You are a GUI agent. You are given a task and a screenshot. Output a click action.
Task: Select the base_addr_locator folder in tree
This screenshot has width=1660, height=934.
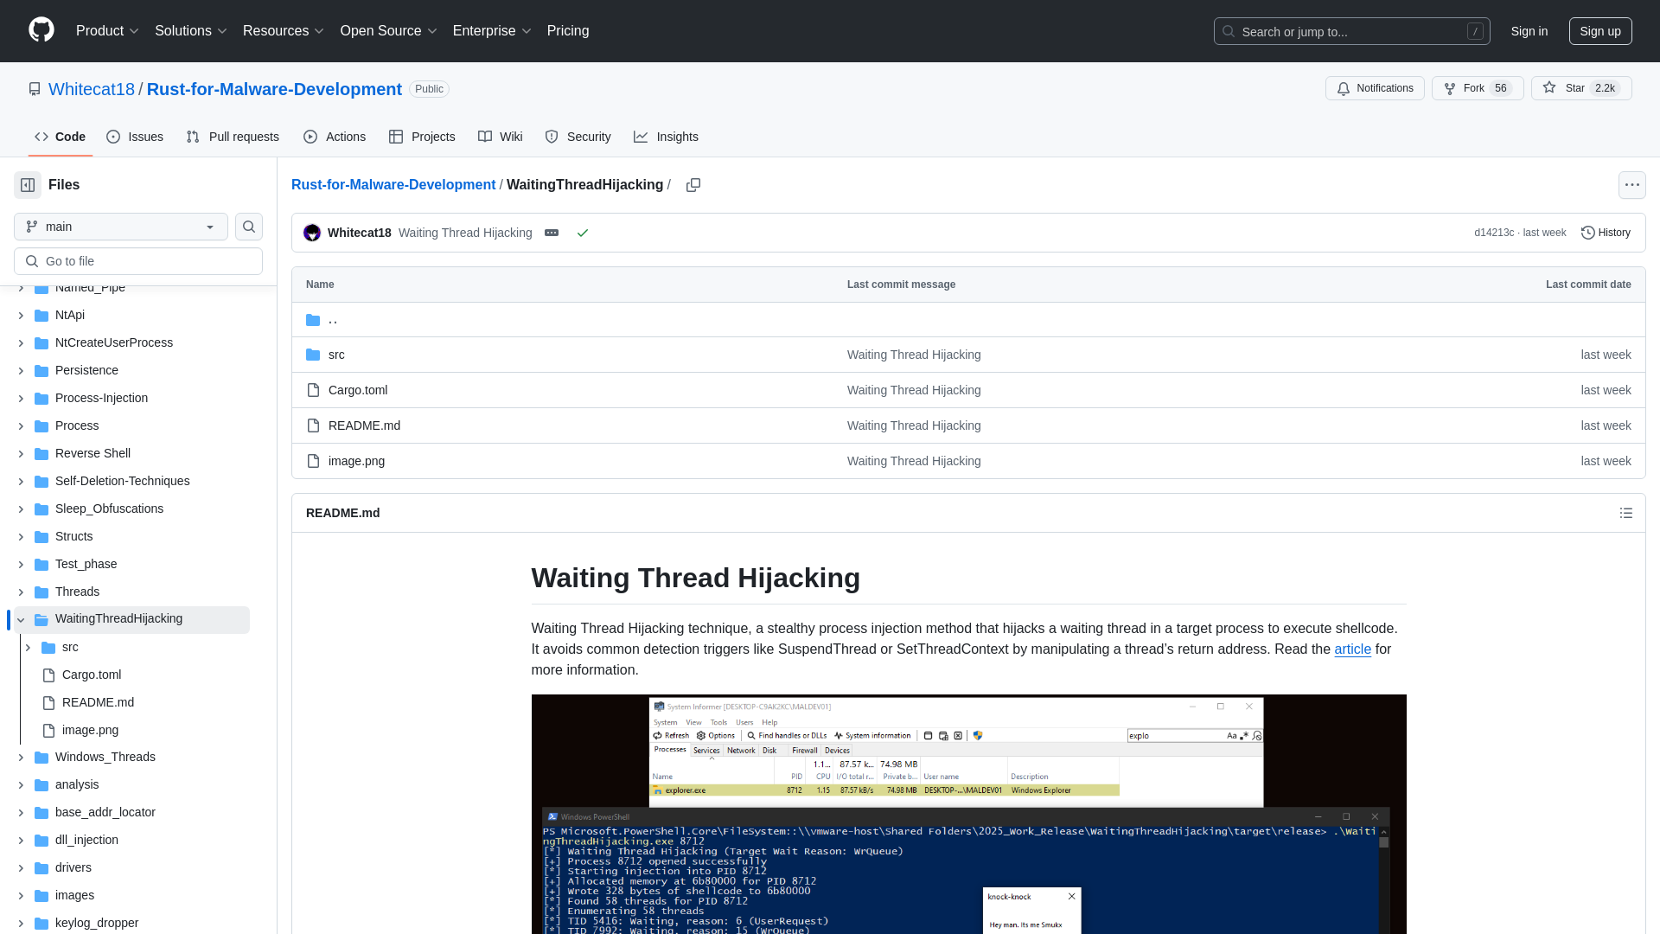click(105, 812)
